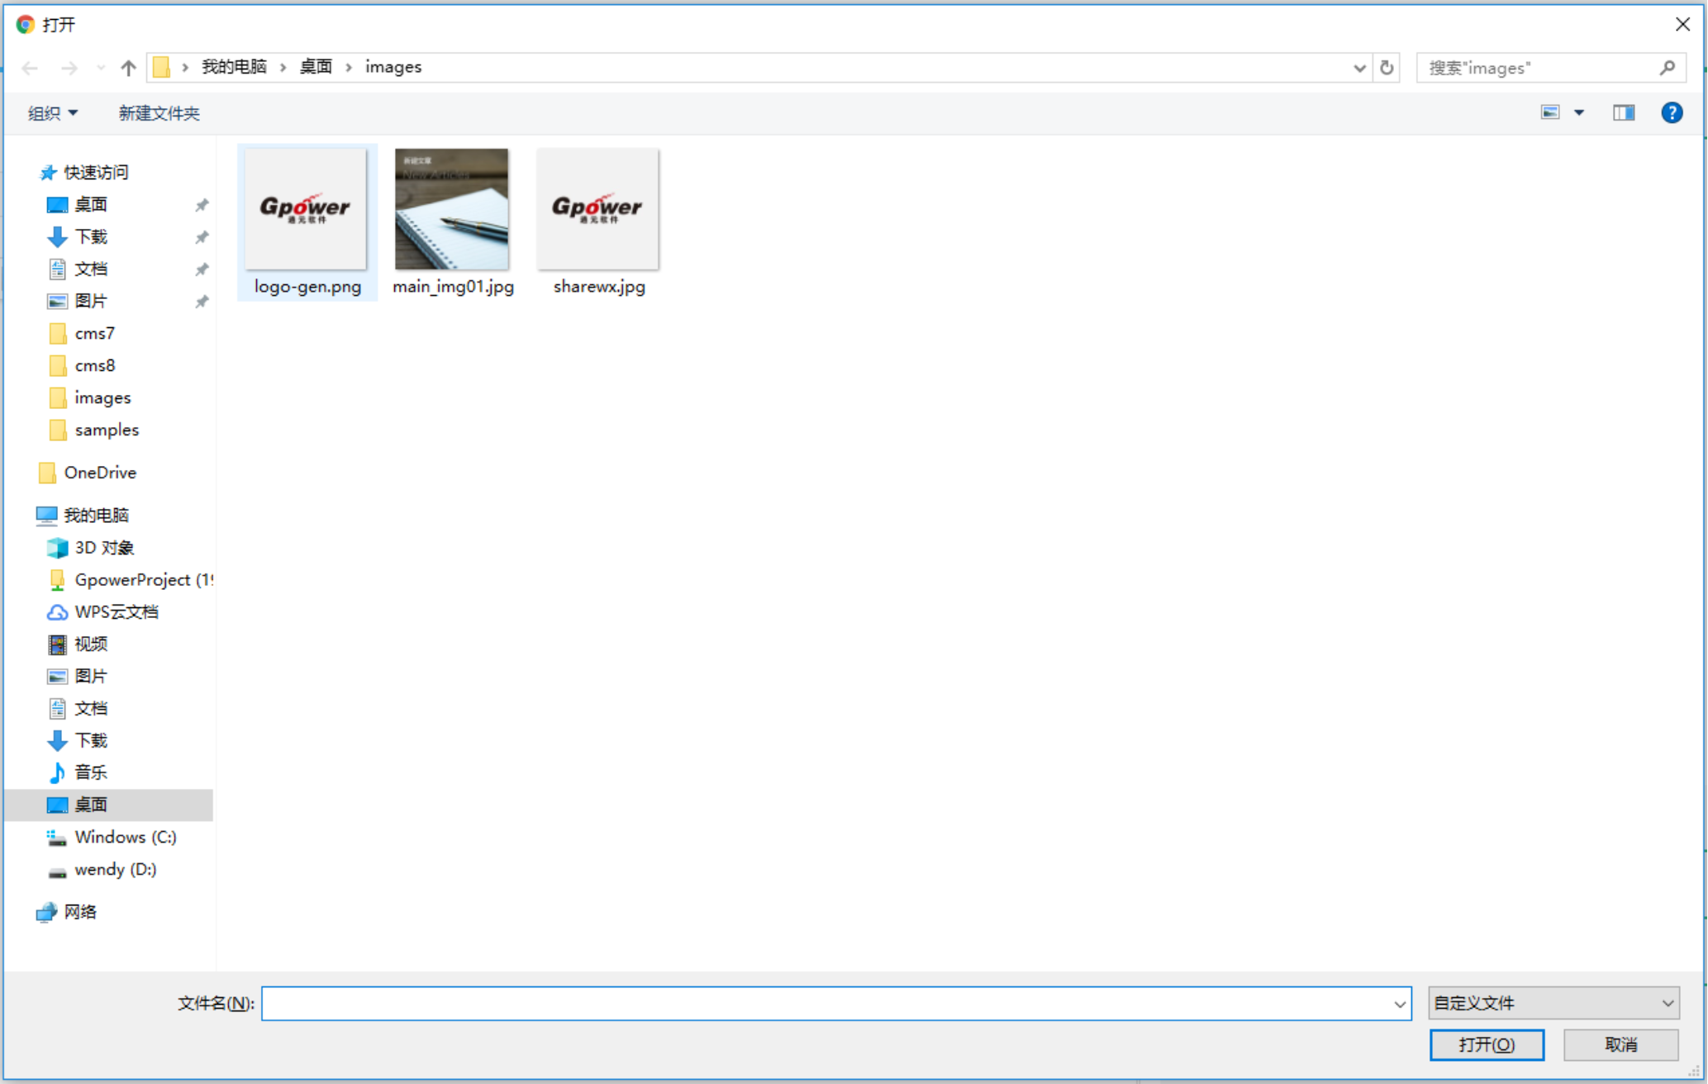Click the change view layout icon
The width and height of the screenshot is (1708, 1084).
coord(1550,113)
